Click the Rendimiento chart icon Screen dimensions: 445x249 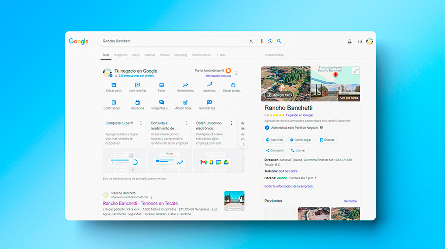tap(185, 85)
